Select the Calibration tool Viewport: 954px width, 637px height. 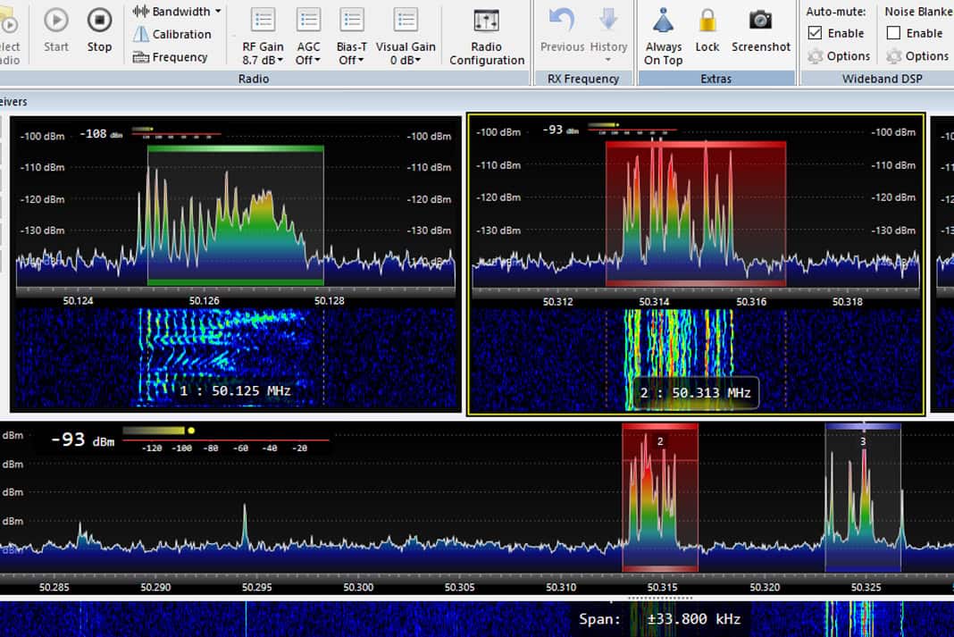click(x=173, y=34)
